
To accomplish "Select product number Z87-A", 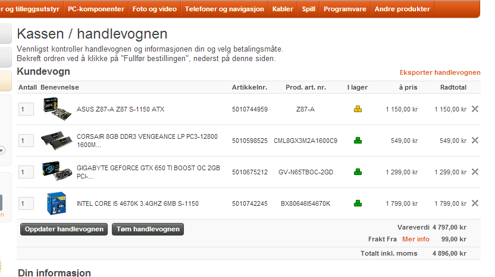I will click(x=305, y=109).
